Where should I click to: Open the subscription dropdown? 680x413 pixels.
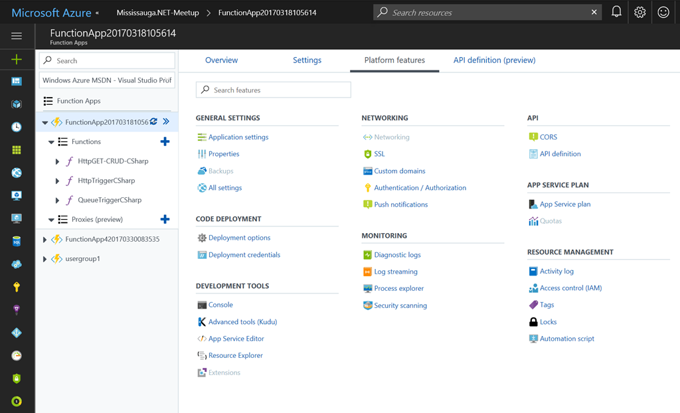(107, 80)
